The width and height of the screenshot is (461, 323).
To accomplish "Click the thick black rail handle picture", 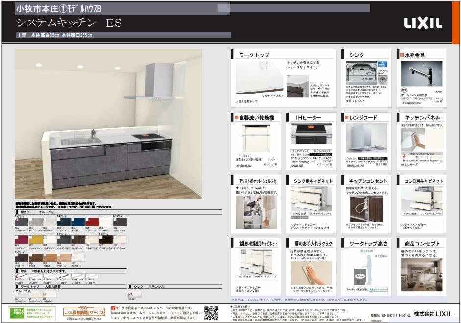I will (x=64, y=277).
